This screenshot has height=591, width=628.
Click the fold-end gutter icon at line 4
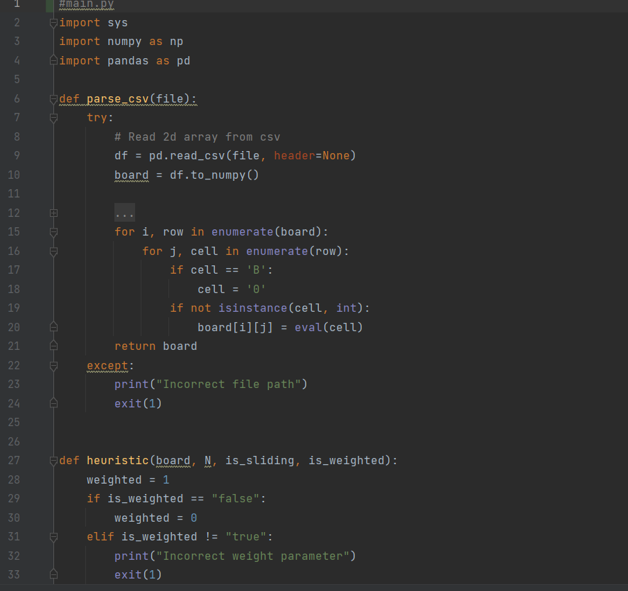(x=53, y=60)
